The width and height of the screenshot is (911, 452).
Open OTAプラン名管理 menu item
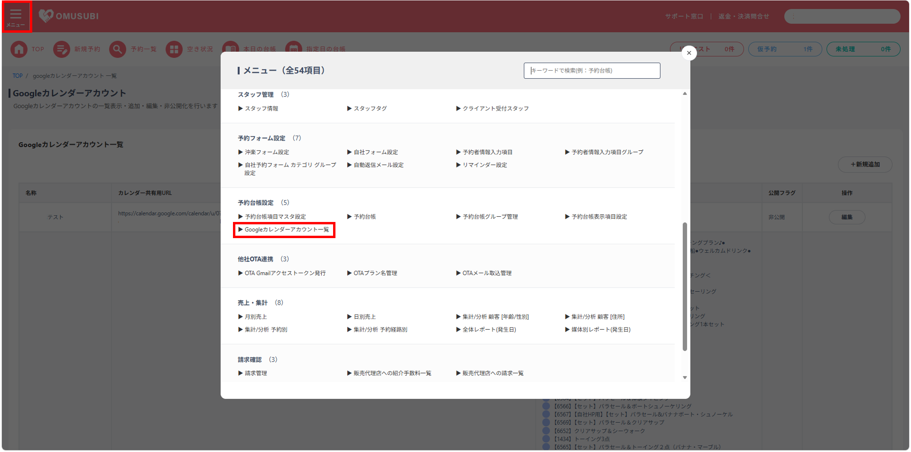(x=372, y=273)
